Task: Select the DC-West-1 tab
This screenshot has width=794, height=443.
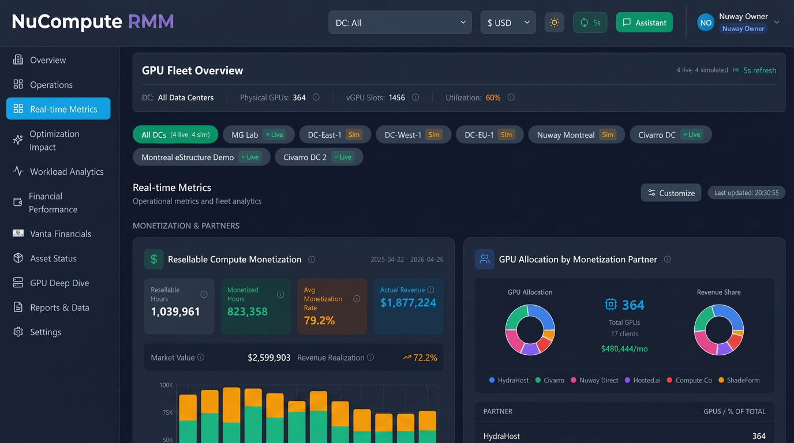Action: click(x=413, y=134)
